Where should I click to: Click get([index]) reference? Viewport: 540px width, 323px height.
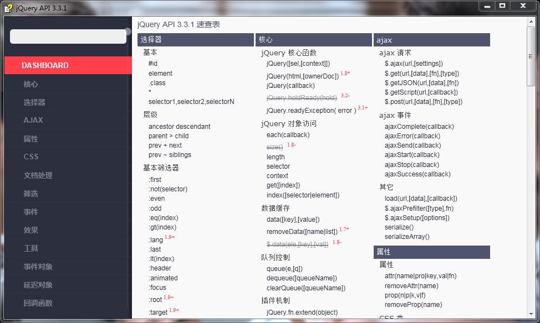tap(283, 185)
